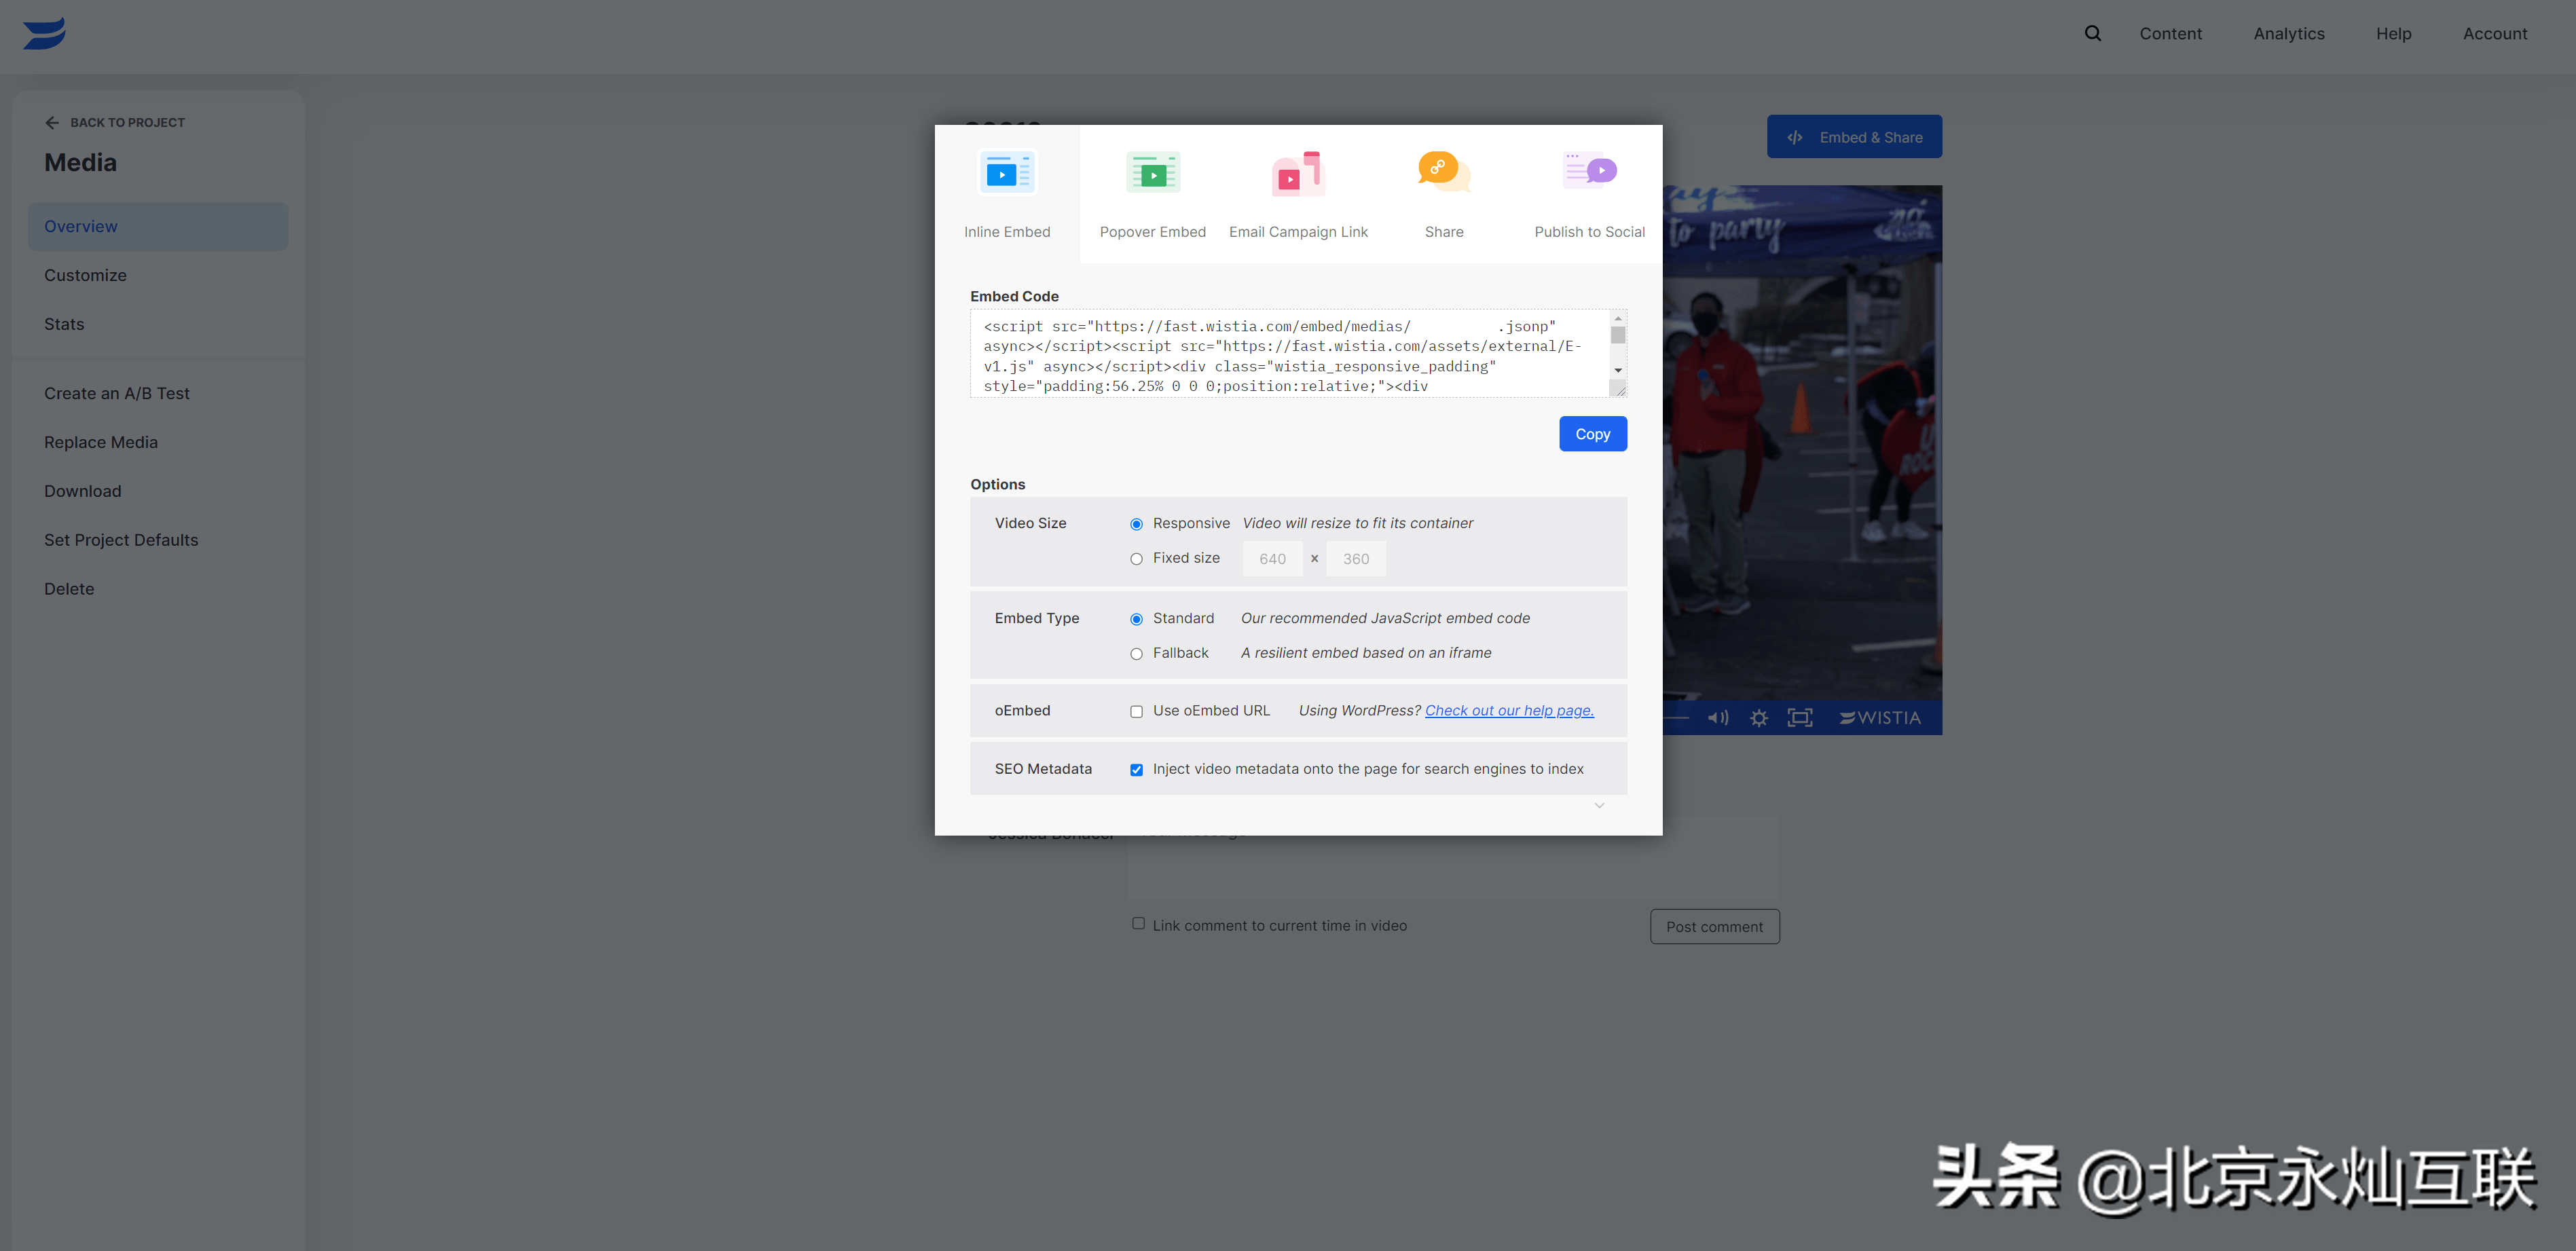Click the fixed width 640 field
The width and height of the screenshot is (2576, 1251).
coord(1272,559)
